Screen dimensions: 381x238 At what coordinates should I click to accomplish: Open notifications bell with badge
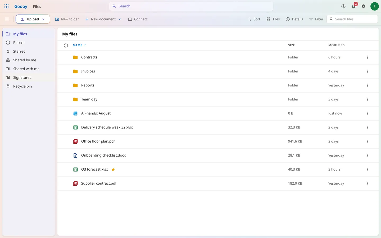(x=354, y=6)
